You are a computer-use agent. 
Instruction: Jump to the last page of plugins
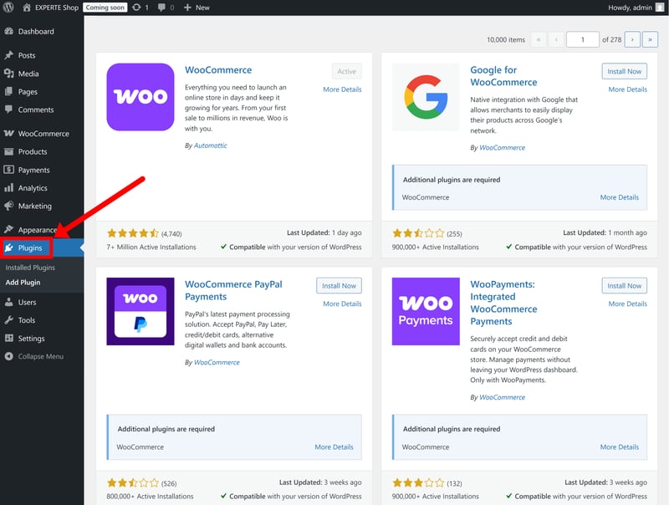(x=650, y=39)
